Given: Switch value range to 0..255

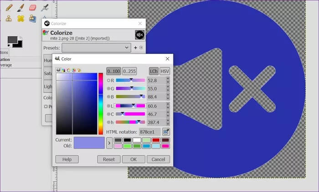Looking at the screenshot, I should pyautogui.click(x=129, y=71).
